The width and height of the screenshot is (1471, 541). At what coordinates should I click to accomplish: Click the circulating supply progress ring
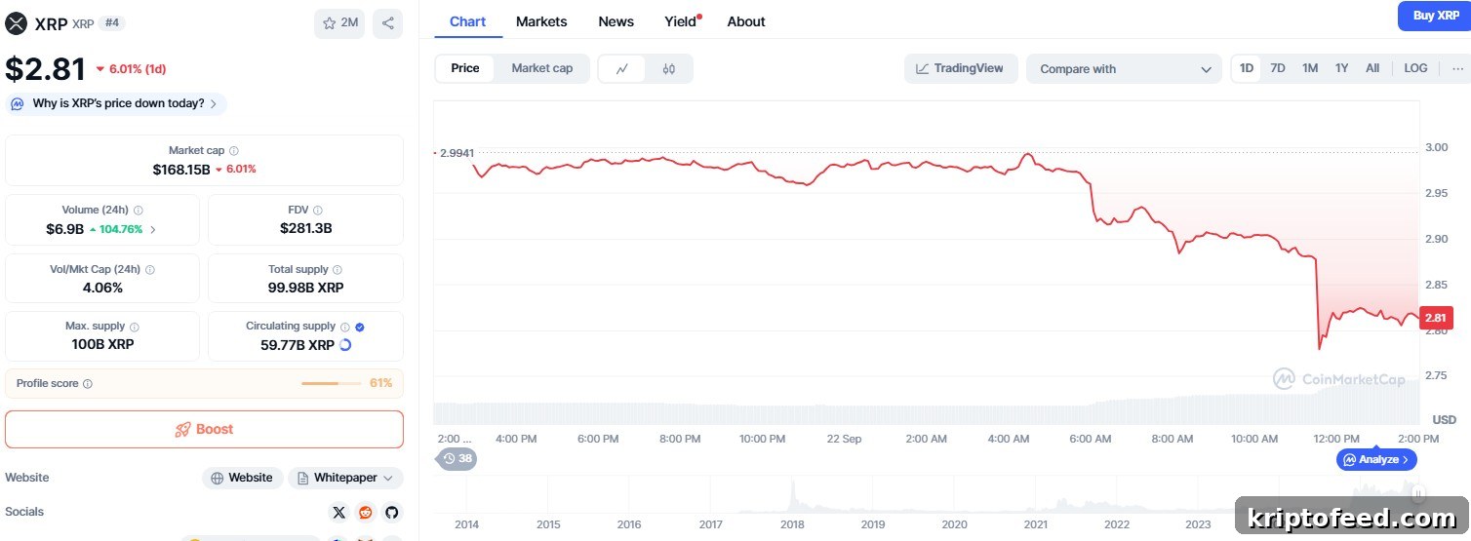[x=345, y=345]
